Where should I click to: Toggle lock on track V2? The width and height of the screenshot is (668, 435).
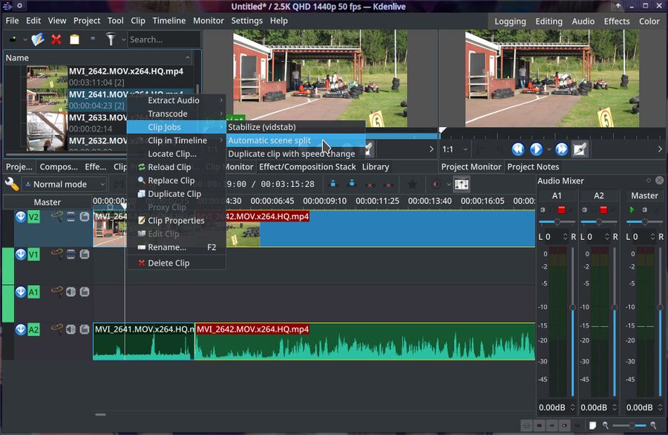click(85, 217)
